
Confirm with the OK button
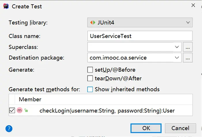pyautogui.click(x=146, y=128)
